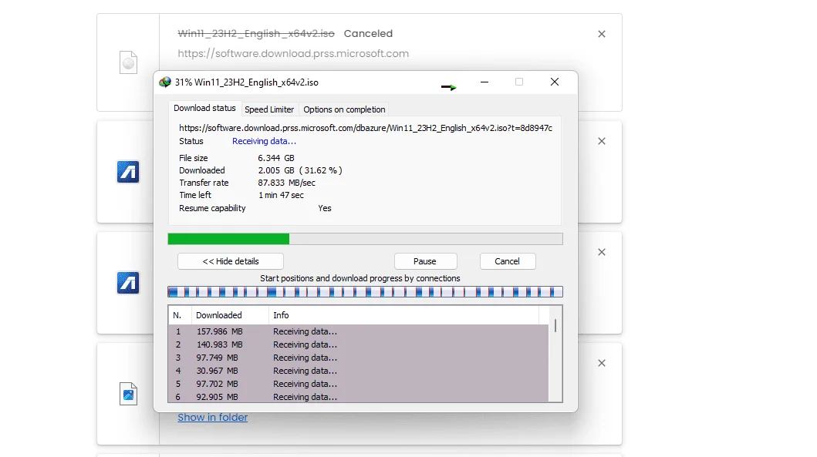
Task: Select connection row with 97.702 MB
Action: tap(359, 384)
